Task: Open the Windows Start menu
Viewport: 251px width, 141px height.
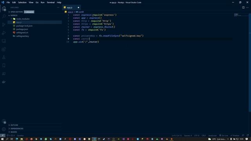Action: click(2, 139)
